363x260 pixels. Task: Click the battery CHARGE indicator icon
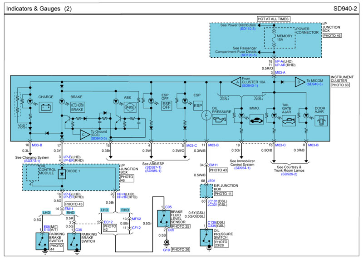pos(46,109)
